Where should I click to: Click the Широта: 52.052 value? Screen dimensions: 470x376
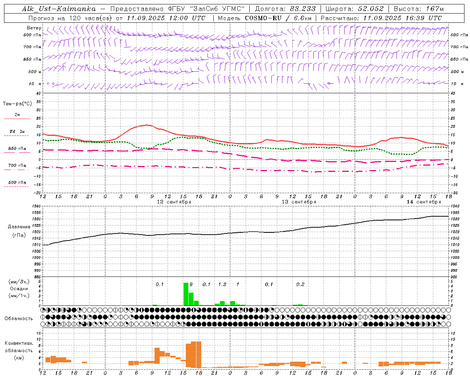pos(355,9)
